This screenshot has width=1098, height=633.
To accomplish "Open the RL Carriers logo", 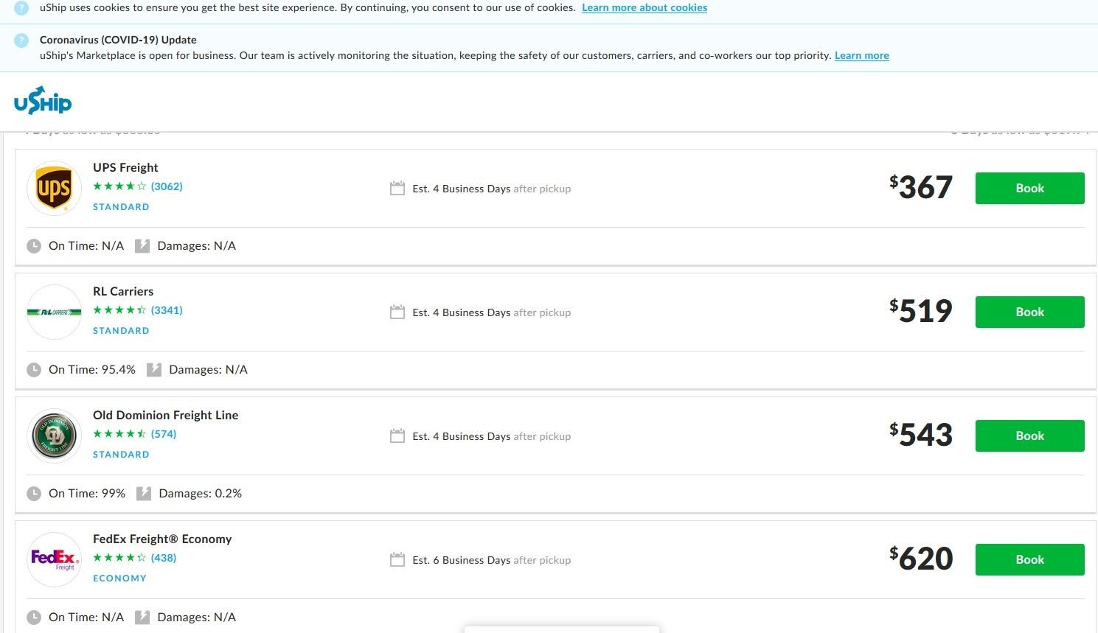I will point(54,312).
